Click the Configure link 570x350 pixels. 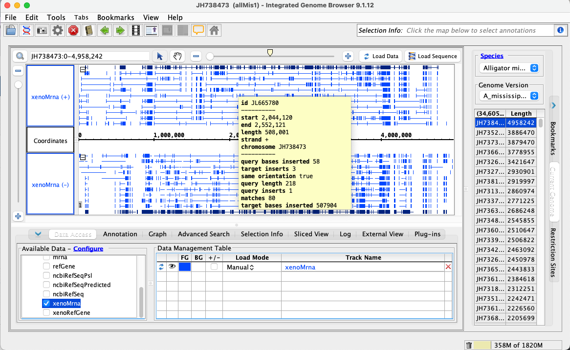(88, 248)
